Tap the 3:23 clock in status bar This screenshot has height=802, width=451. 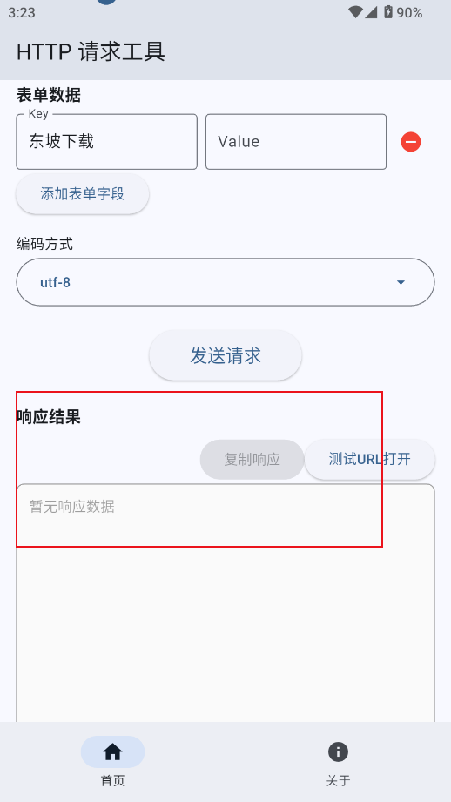pos(22,12)
